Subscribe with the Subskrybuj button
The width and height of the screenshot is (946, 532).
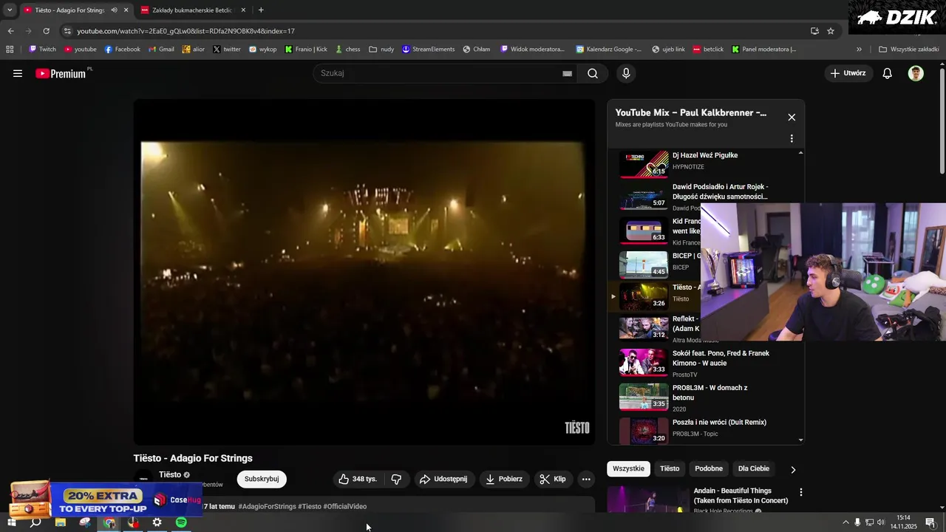(x=262, y=479)
